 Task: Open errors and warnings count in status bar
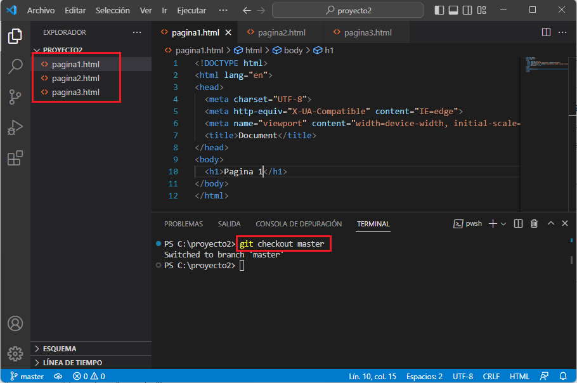[89, 376]
